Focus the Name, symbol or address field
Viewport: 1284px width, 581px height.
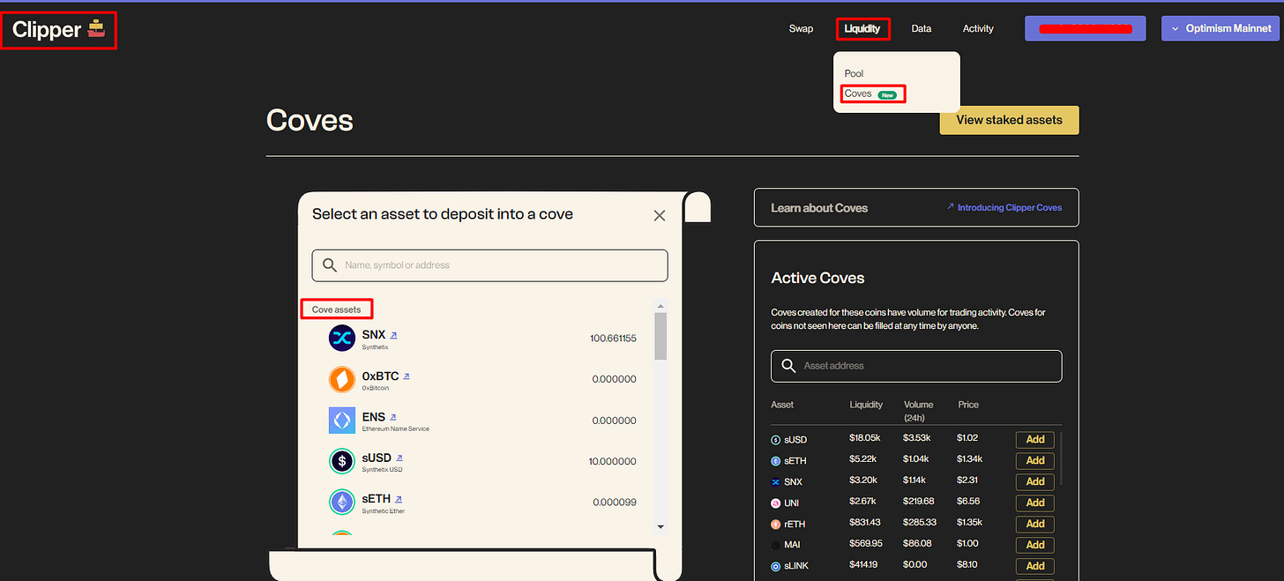(x=489, y=265)
